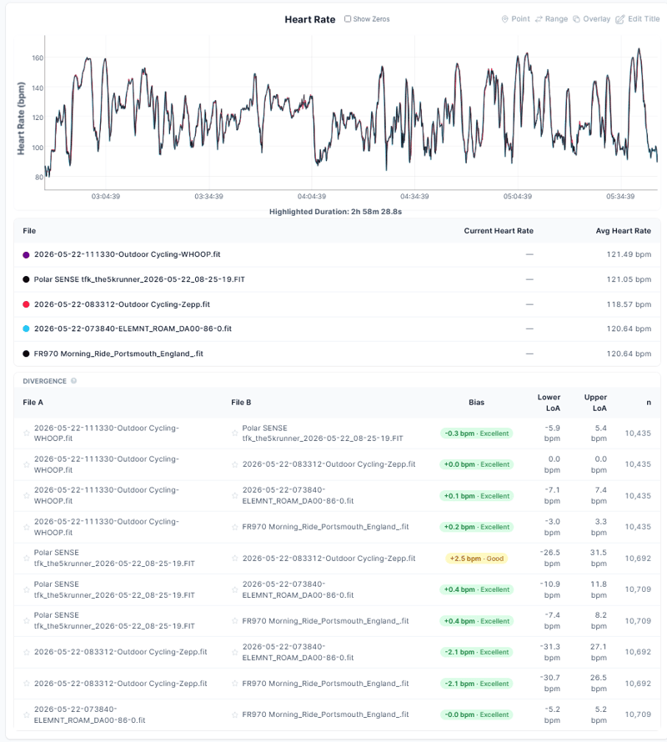Click the blue ELEMNT_ROAM color dot
The image size is (667, 742).
[27, 328]
